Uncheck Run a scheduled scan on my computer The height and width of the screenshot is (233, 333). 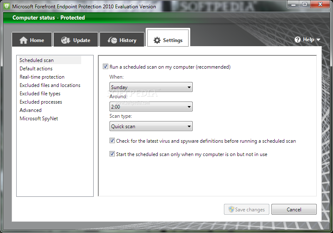[x=105, y=67]
